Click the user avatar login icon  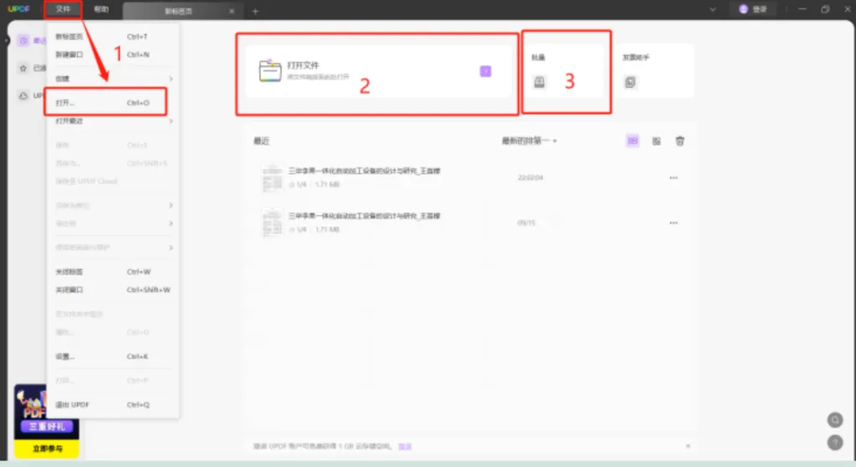pos(743,9)
